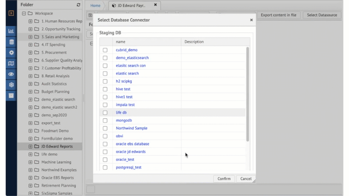
Task: Open the archive box sidebar icon
Action: click(x=11, y=95)
